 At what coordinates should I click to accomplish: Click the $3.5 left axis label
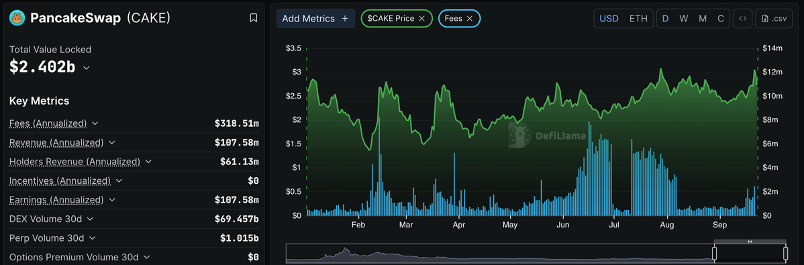pos(294,48)
